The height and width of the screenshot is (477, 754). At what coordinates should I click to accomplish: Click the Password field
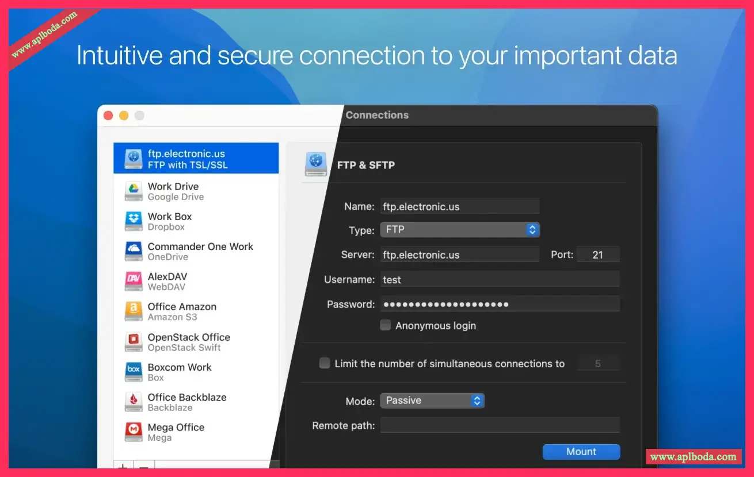coord(500,304)
